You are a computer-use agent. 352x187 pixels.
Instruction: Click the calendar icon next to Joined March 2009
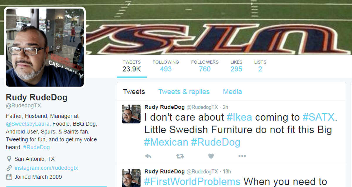[x=9, y=177]
